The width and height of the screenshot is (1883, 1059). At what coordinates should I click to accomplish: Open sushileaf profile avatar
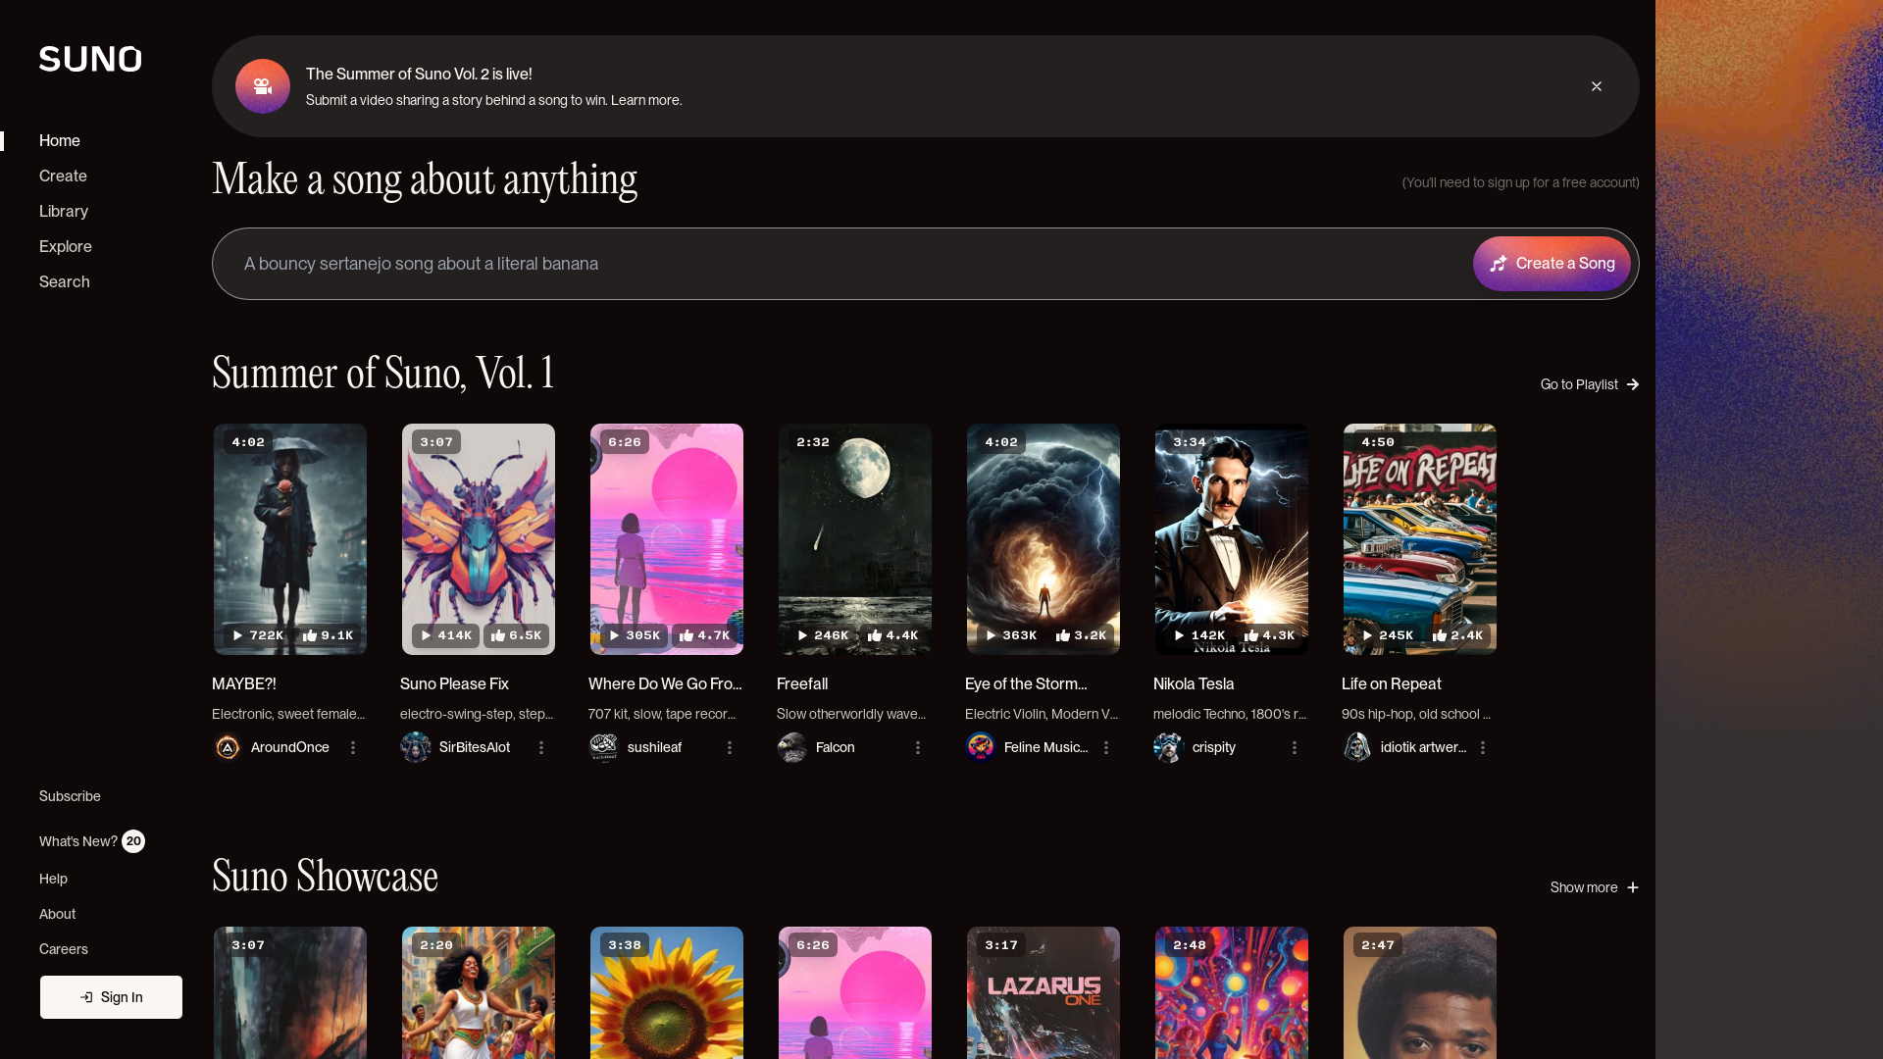(x=604, y=747)
